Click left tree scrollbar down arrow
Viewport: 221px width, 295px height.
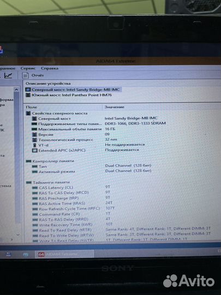click(17, 234)
